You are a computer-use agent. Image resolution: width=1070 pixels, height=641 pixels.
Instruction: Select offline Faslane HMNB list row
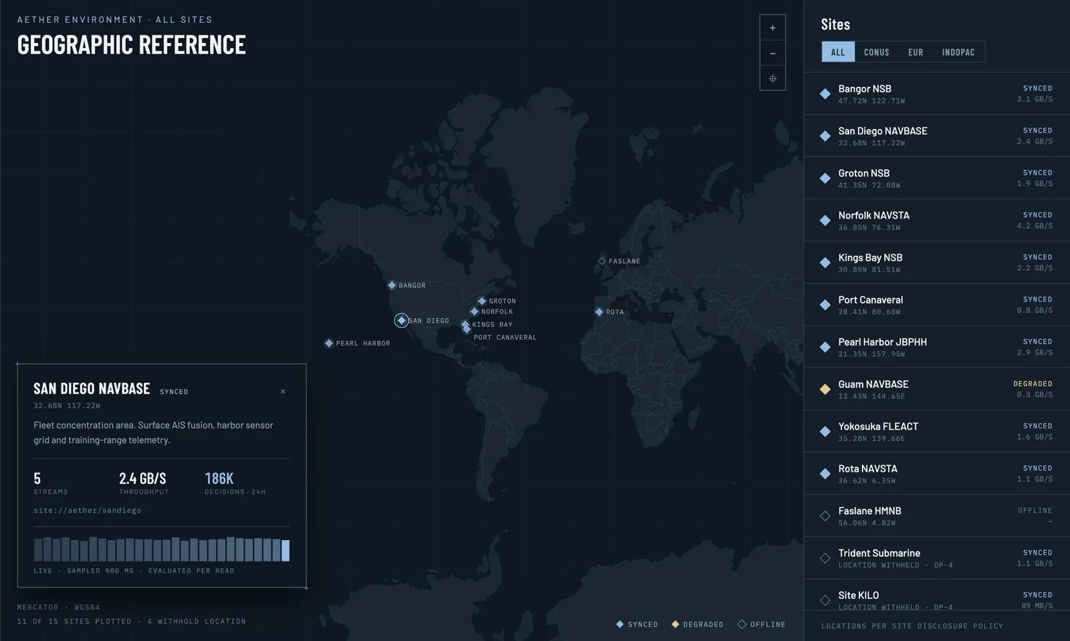pos(936,516)
